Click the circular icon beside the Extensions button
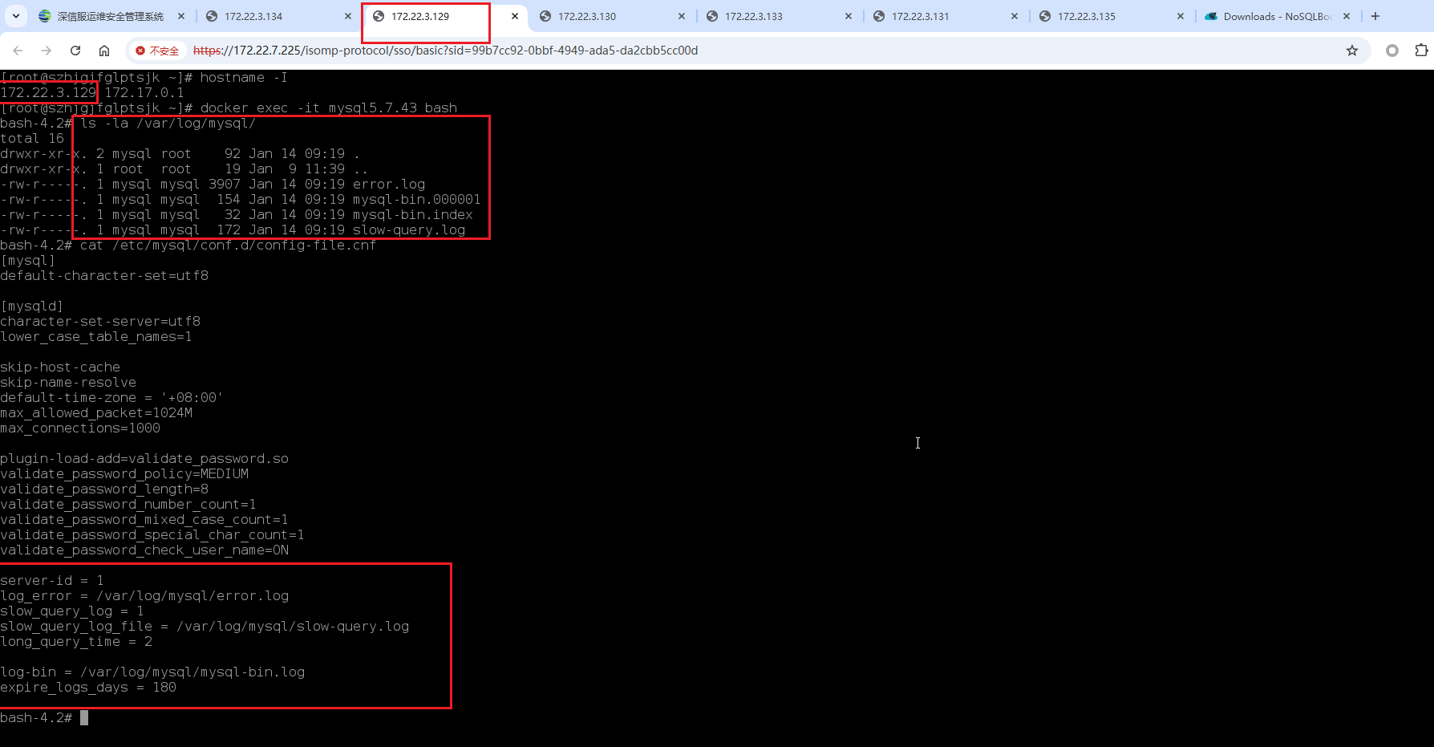The image size is (1434, 747). pyautogui.click(x=1392, y=51)
